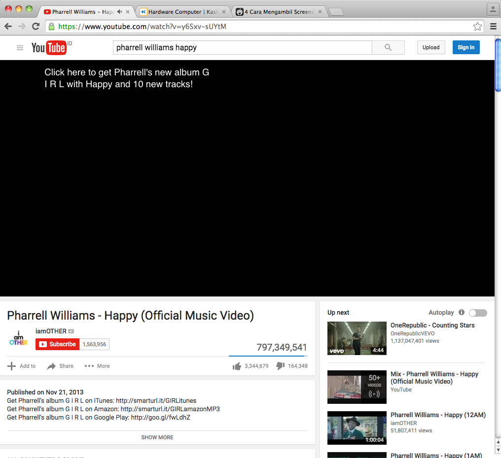Click the iamOTHER channel name
This screenshot has width=501, height=458.
51,331
